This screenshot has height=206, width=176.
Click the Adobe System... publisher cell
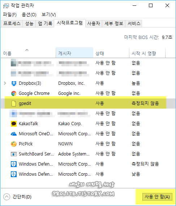point(74,154)
